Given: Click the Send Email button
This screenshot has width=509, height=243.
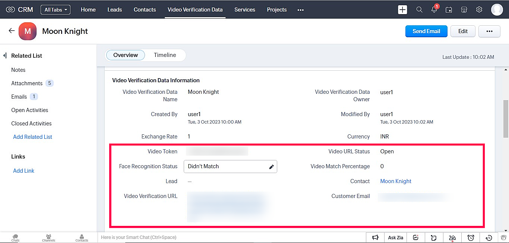Looking at the screenshot, I should pyautogui.click(x=426, y=31).
